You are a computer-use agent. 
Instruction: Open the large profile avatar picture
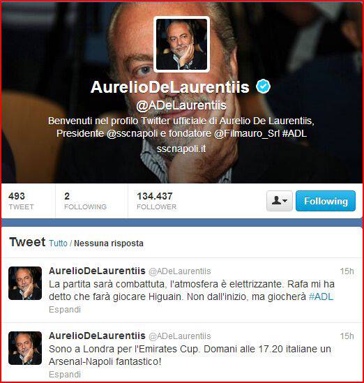click(x=181, y=44)
